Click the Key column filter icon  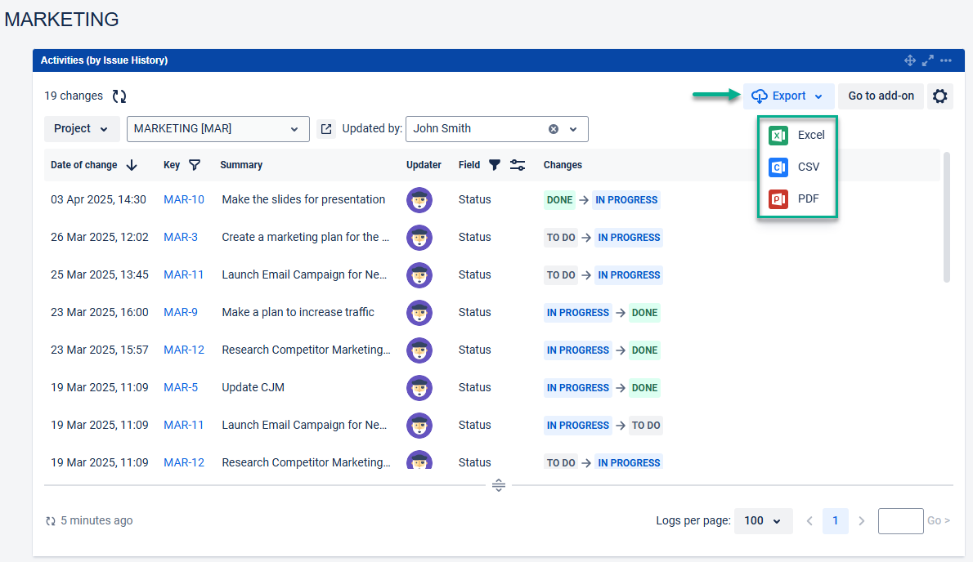coord(195,165)
